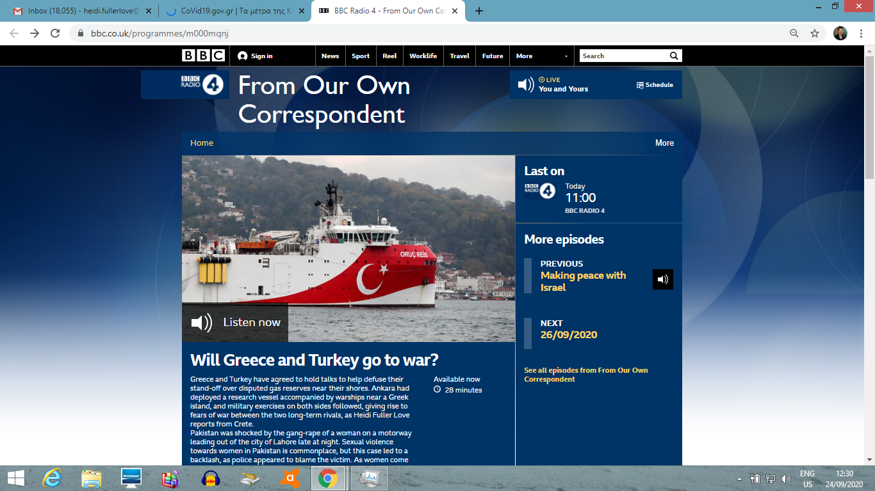The height and width of the screenshot is (491, 875).
Task: Open the Sport section
Action: click(x=361, y=56)
